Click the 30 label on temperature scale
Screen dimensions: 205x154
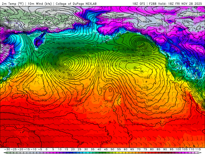[86, 149]
